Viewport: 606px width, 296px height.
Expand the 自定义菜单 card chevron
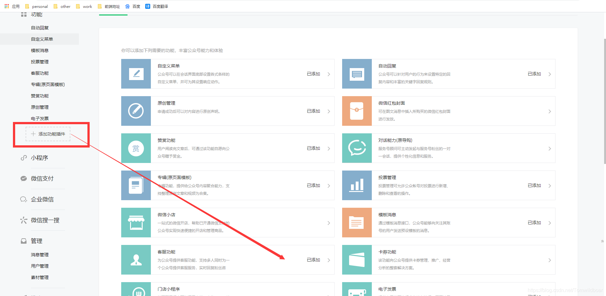tap(329, 74)
